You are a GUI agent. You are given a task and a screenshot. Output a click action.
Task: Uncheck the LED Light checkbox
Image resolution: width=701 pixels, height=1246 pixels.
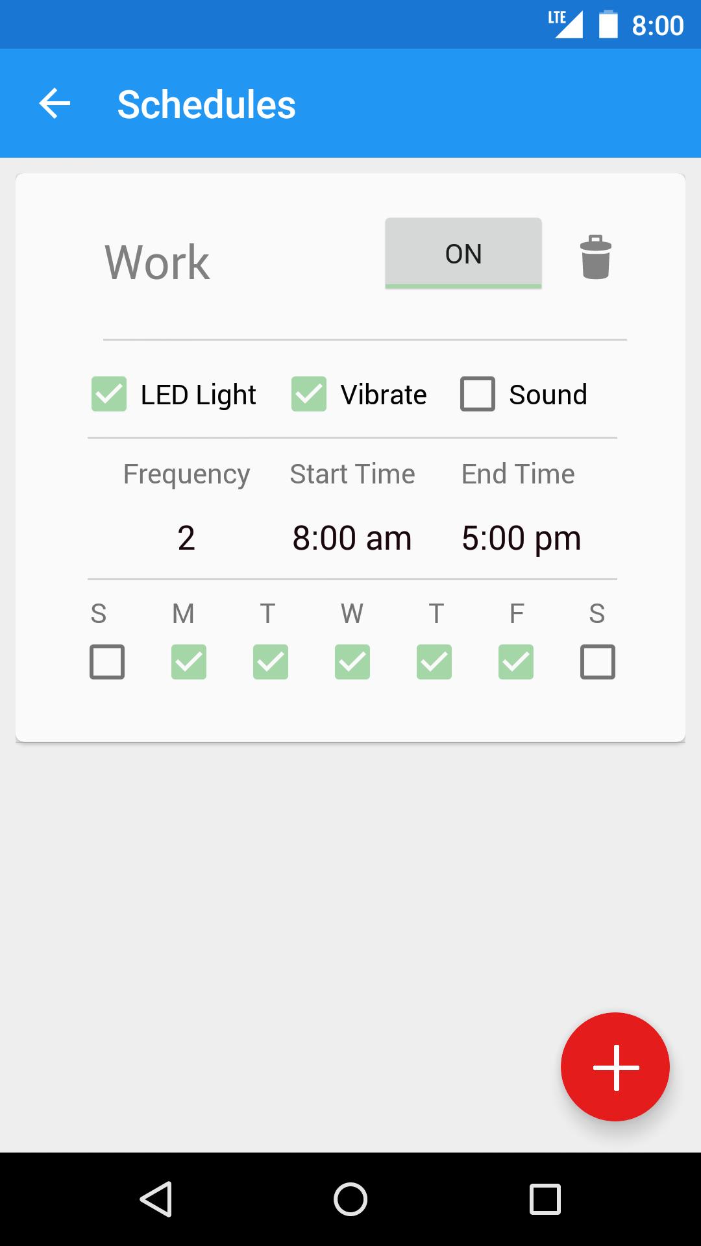109,394
